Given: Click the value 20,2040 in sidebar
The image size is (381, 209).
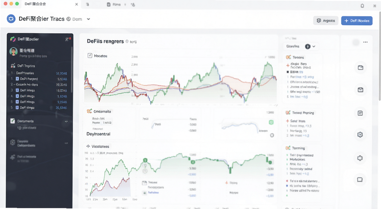Looking at the screenshot, I should 61,85.
